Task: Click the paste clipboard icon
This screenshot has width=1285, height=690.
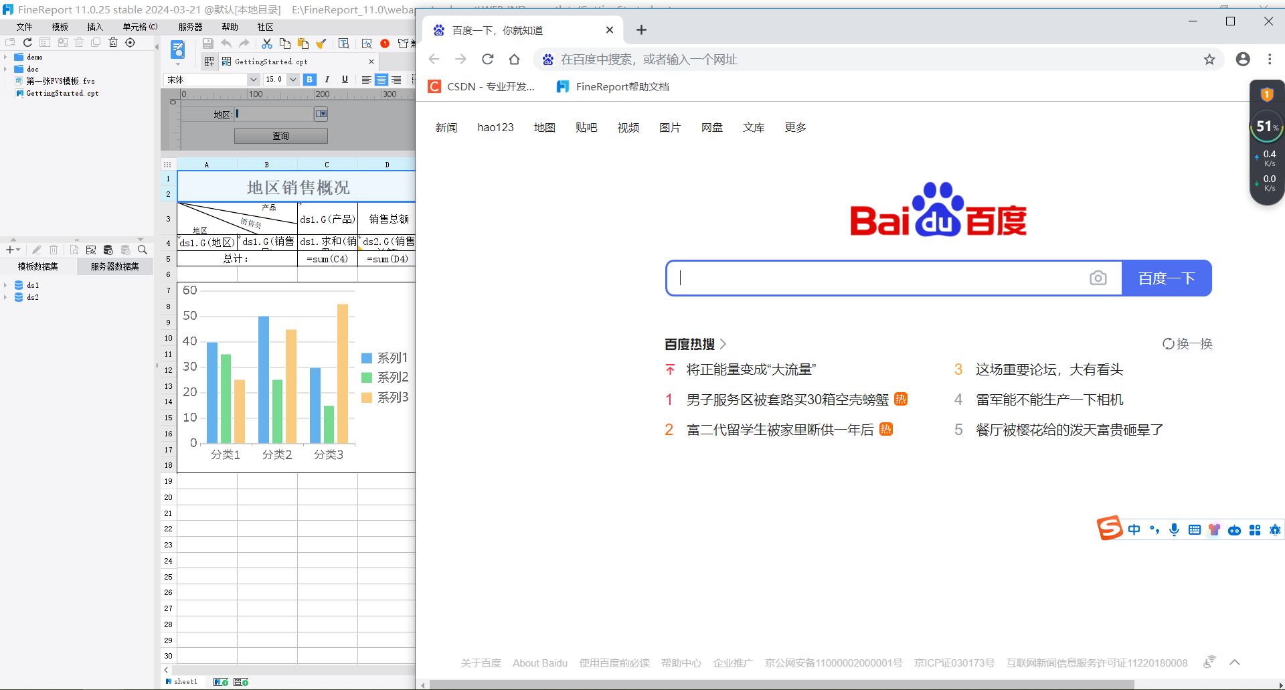Action: [x=303, y=44]
